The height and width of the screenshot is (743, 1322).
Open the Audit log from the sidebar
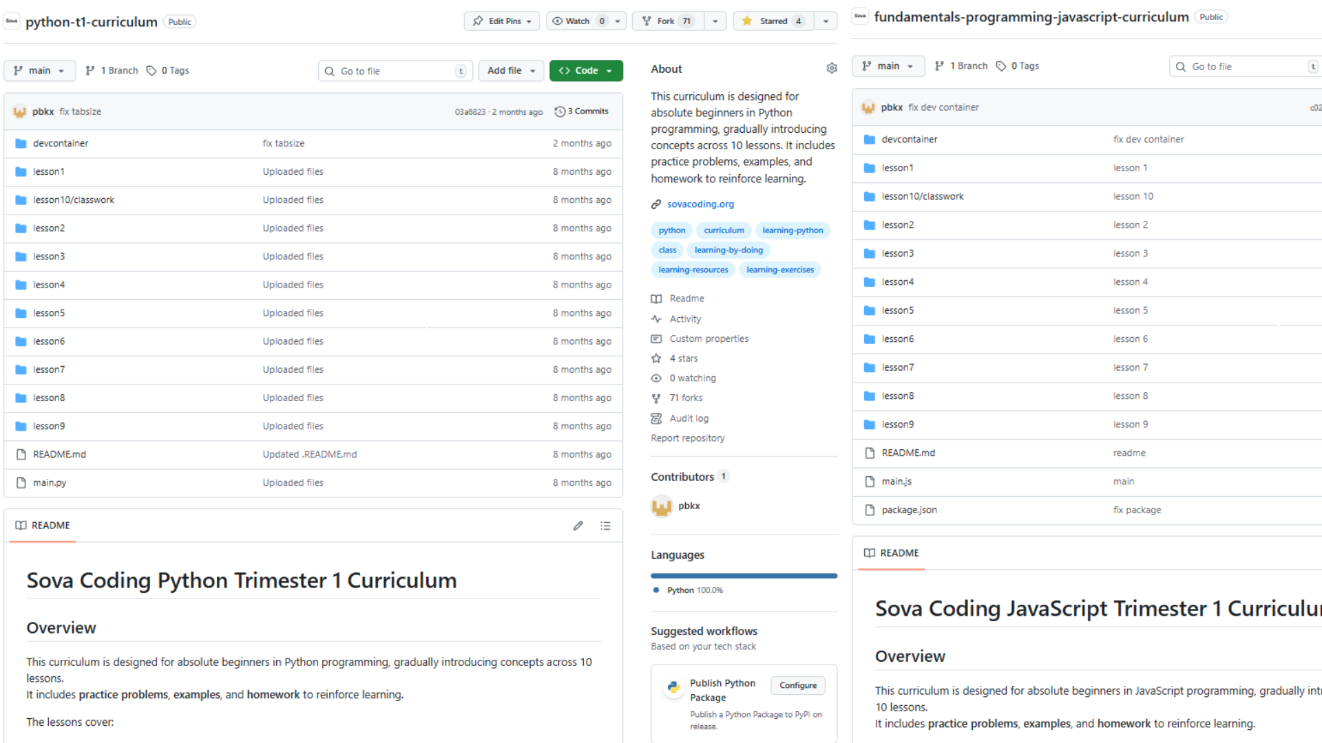coord(689,418)
